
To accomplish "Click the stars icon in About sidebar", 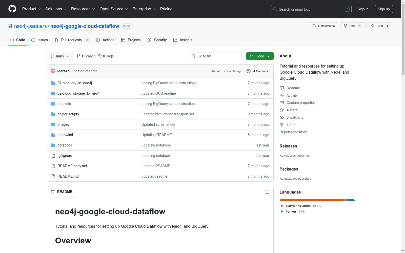I will pos(282,110).
